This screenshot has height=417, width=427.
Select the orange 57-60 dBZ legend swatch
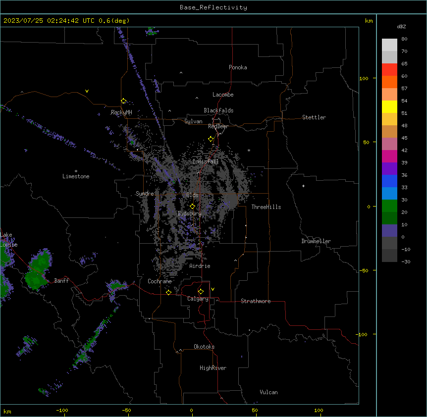click(389, 82)
